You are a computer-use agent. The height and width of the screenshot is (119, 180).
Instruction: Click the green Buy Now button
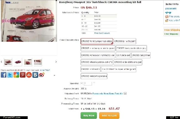(x=89, y=115)
